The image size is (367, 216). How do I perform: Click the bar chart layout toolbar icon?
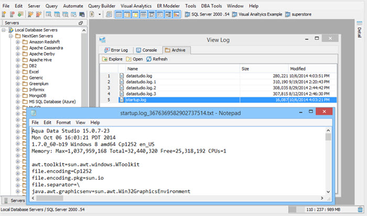coord(176,15)
